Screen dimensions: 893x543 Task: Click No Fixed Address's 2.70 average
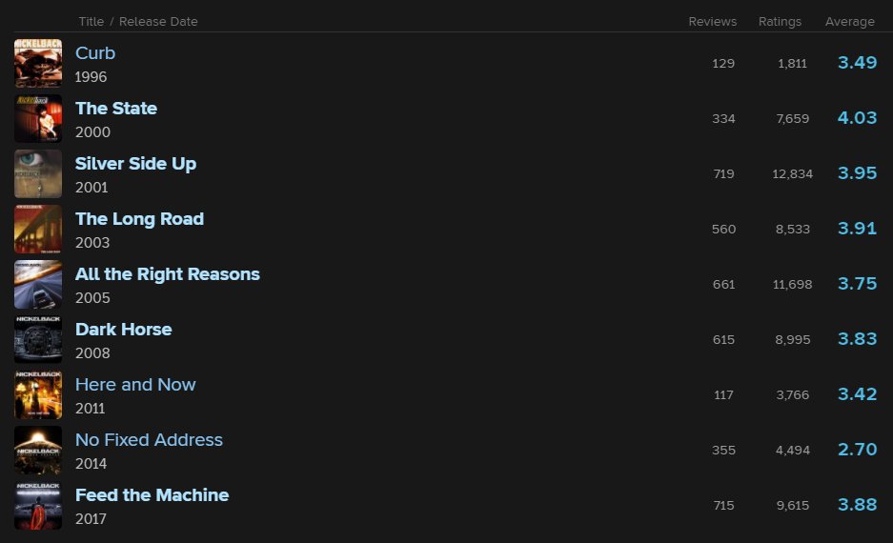(x=857, y=449)
